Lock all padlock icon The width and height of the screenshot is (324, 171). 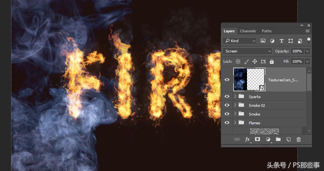pyautogui.click(x=272, y=62)
